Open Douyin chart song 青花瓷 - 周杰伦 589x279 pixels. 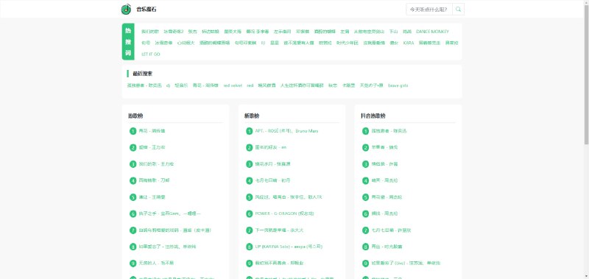387,197
